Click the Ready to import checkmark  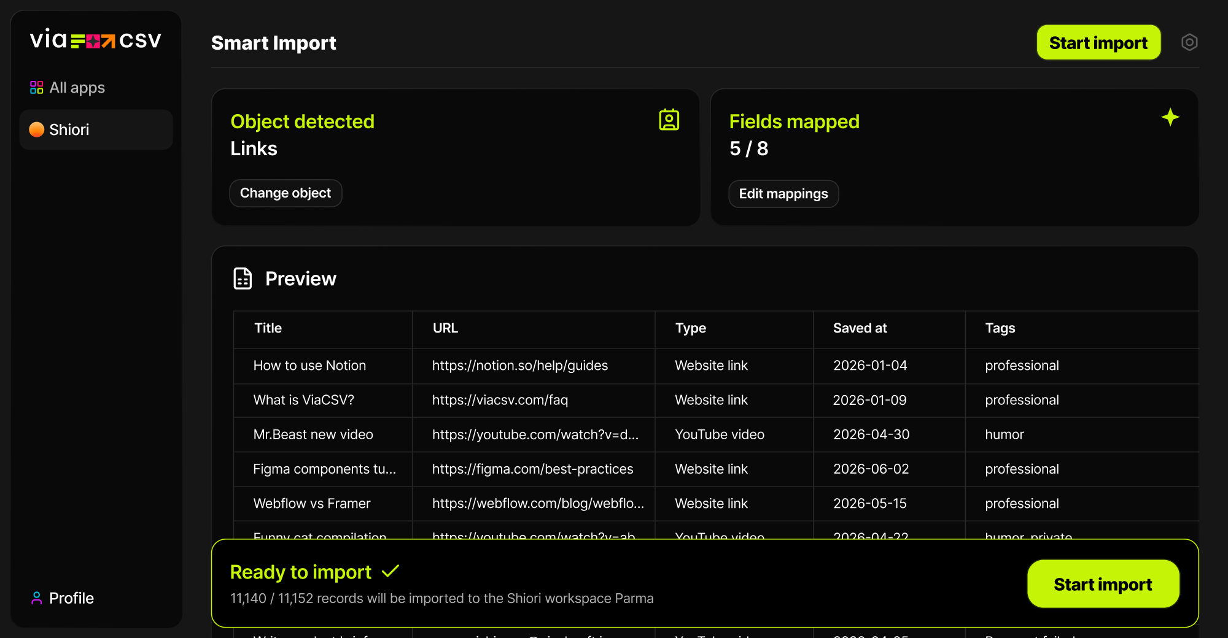(391, 572)
